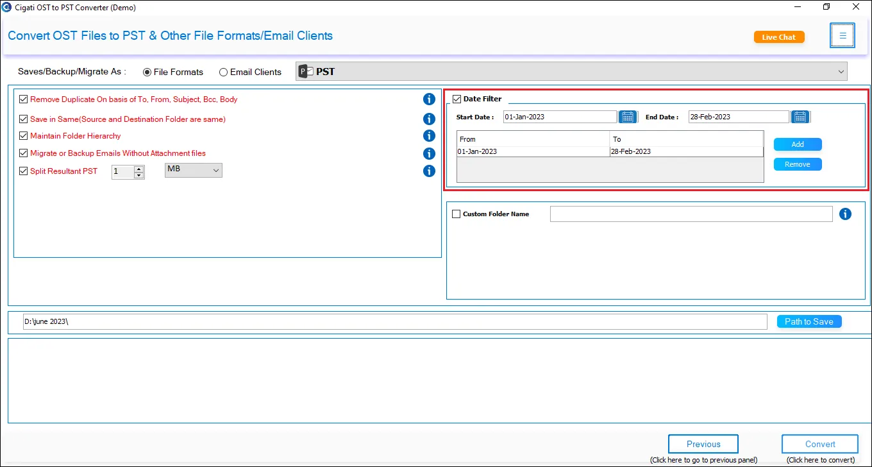Expand the PST format dropdown
The width and height of the screenshot is (872, 467).
(841, 72)
